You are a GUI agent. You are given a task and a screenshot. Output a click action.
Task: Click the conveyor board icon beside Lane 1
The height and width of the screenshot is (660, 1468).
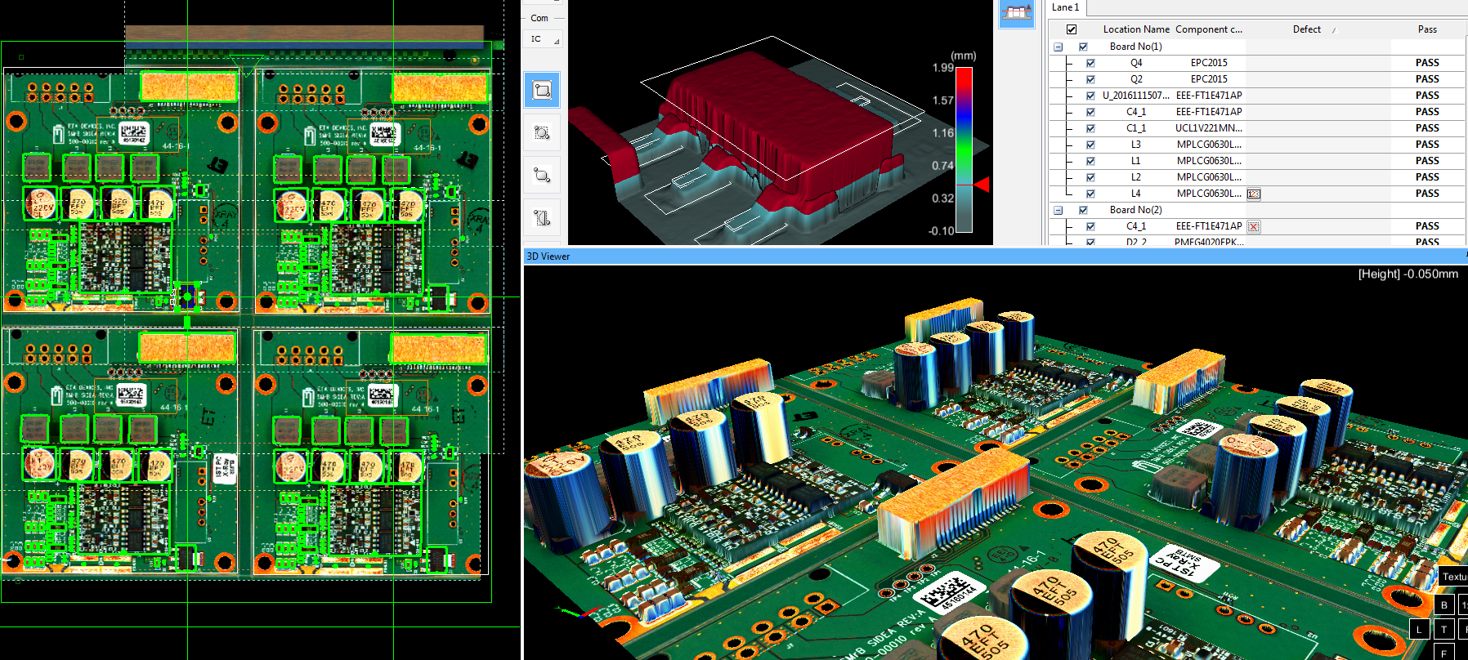pyautogui.click(x=1017, y=14)
